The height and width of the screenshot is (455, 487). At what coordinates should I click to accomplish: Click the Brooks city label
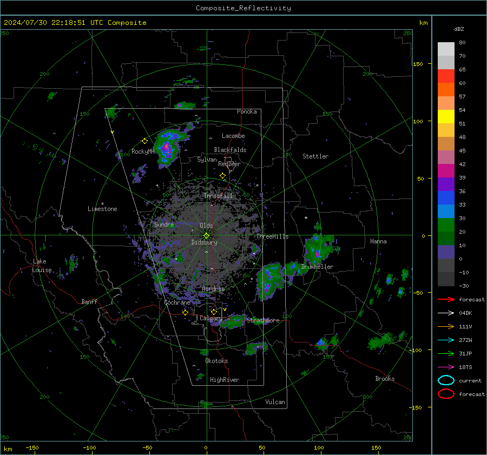tap(385, 379)
